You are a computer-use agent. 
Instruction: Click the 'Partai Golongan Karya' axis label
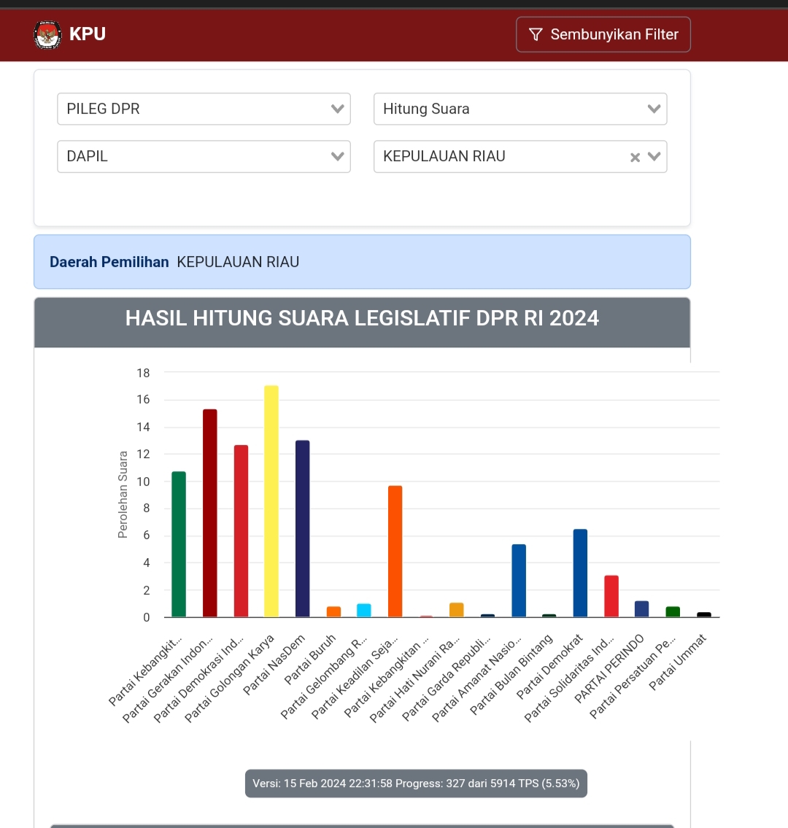pos(229,678)
